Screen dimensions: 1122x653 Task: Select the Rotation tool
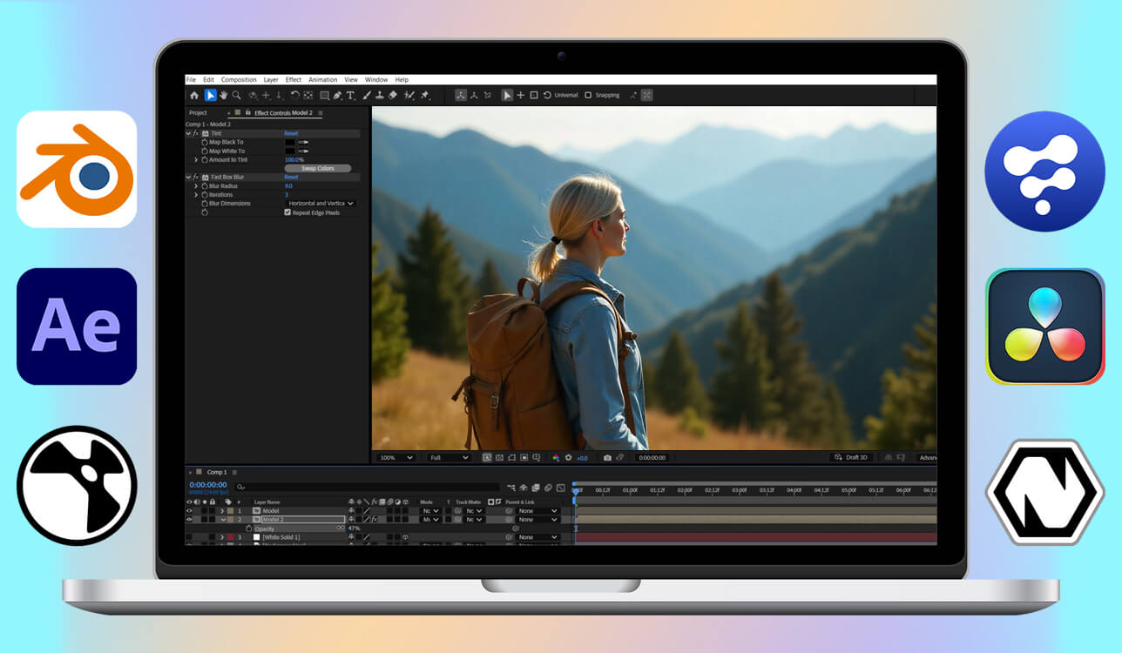[x=294, y=95]
